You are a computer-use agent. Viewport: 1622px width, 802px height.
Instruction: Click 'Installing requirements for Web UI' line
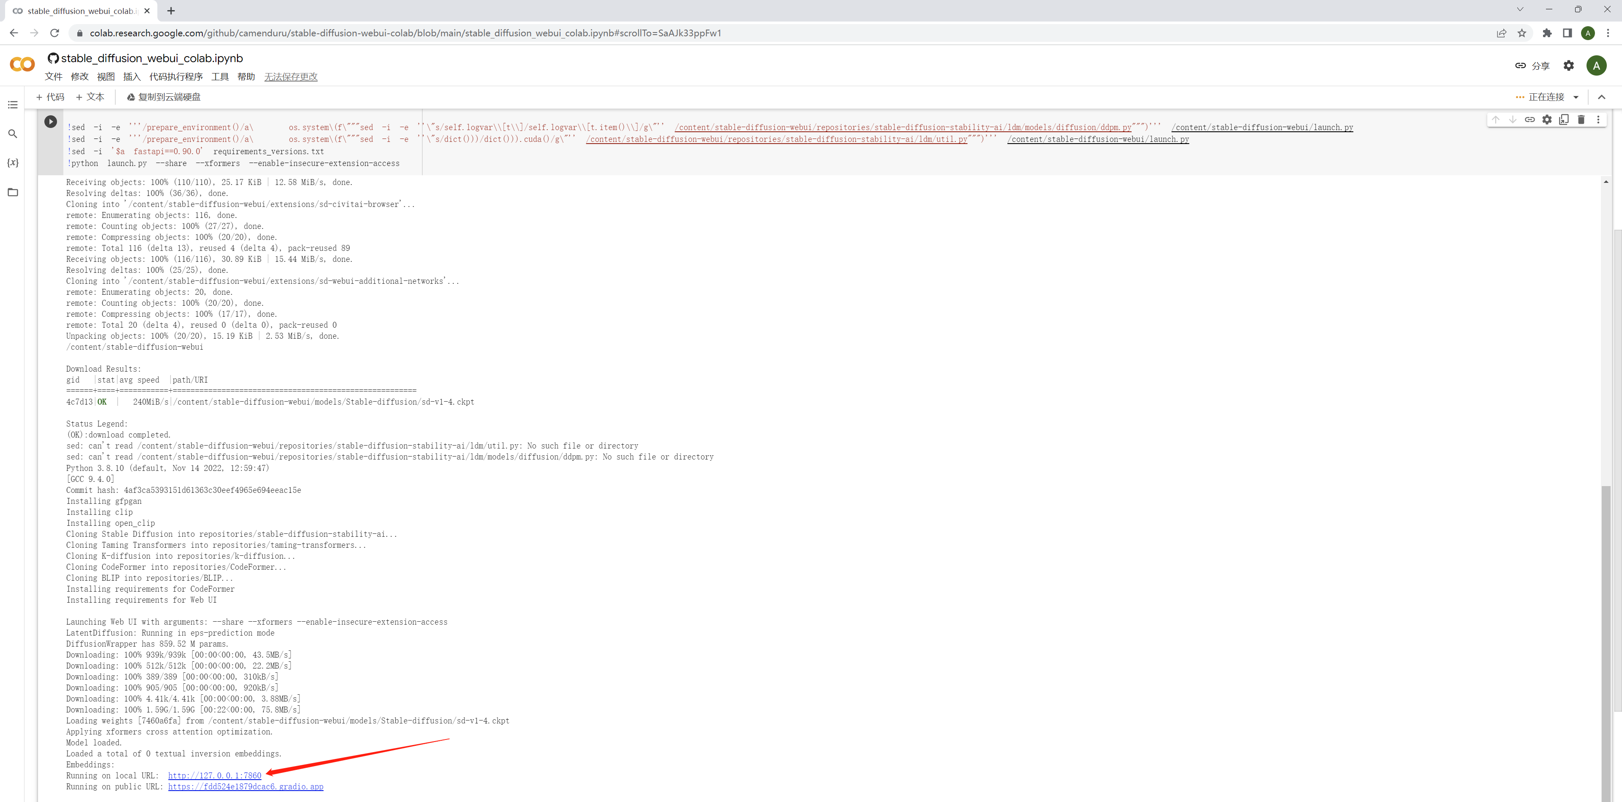coord(141,600)
